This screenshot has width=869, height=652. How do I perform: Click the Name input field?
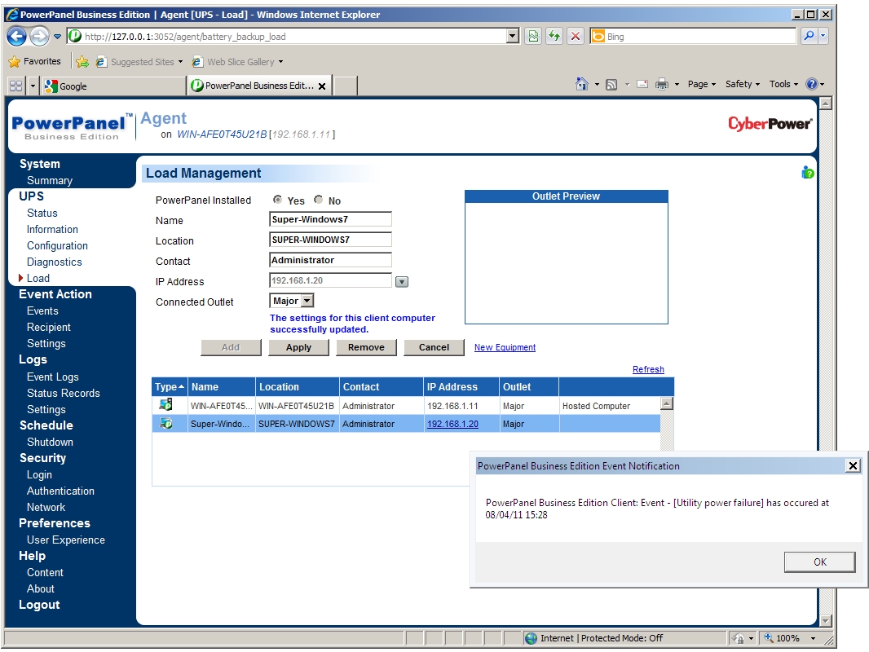tap(330, 219)
